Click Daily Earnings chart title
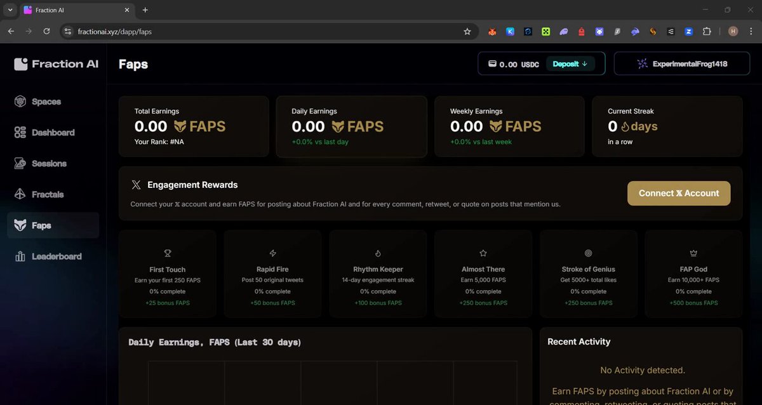 [x=215, y=342]
